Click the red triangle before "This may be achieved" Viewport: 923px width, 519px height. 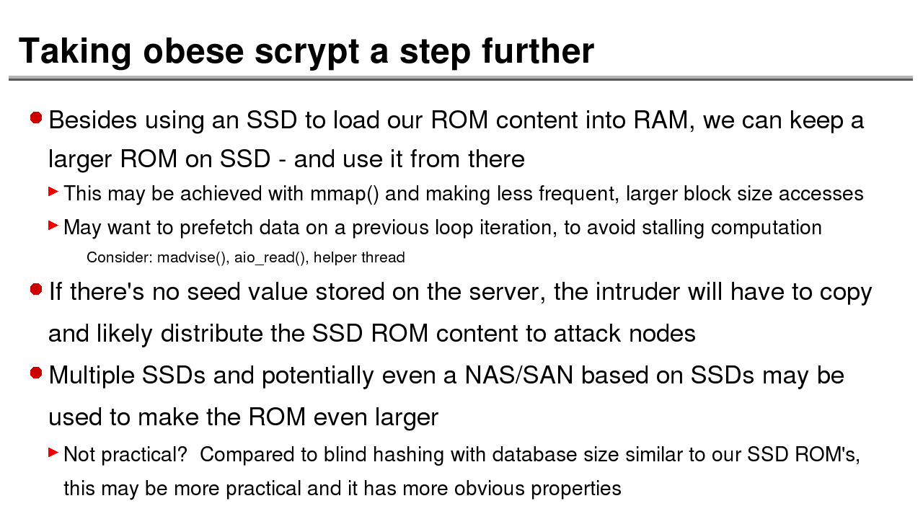coord(53,192)
